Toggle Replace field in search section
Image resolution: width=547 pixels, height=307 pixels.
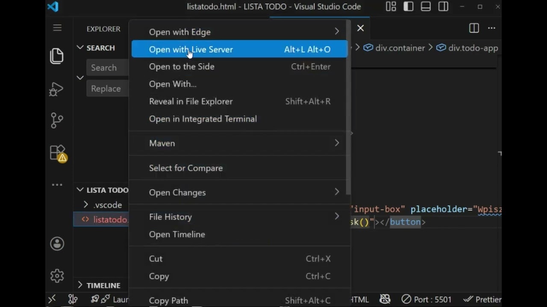[x=80, y=78]
